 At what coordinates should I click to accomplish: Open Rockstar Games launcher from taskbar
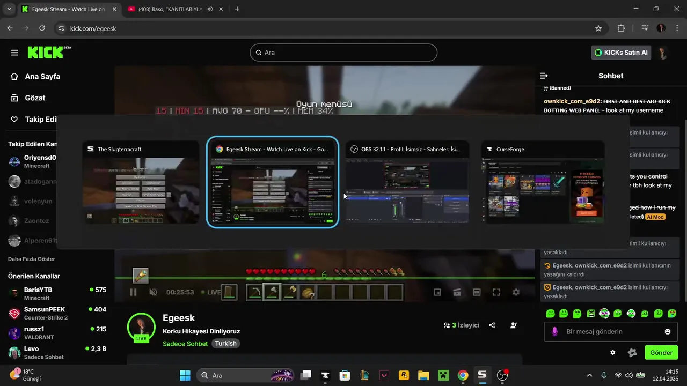pyautogui.click(x=404, y=375)
